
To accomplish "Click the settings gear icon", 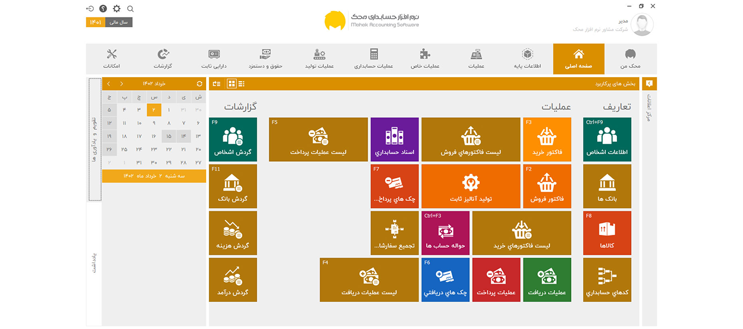I will pos(116,9).
